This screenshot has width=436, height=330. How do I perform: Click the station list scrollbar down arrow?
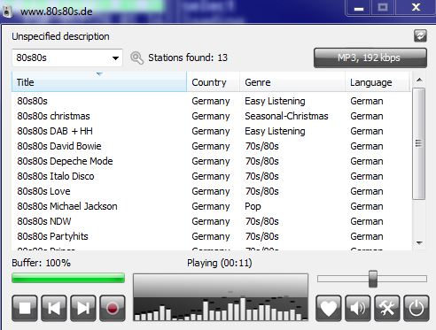419,243
